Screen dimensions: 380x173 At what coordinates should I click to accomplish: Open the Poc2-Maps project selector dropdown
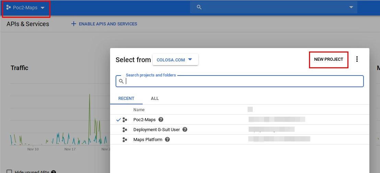[42, 8]
